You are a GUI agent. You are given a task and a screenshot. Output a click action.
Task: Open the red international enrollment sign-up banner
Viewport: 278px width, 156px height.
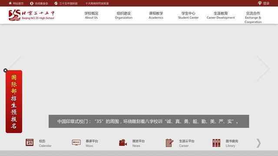coord(14,101)
